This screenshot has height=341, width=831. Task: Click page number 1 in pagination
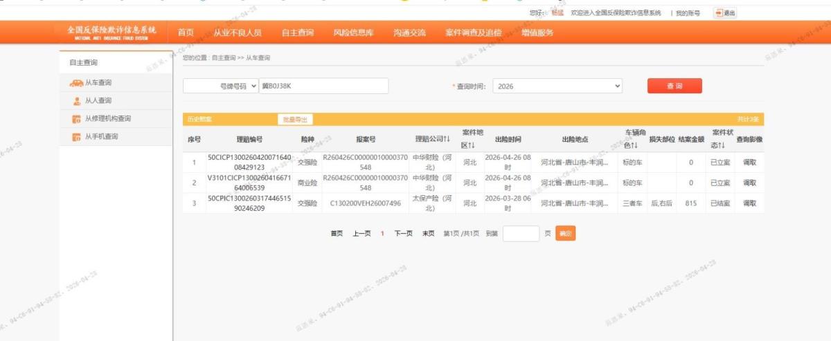click(x=382, y=234)
